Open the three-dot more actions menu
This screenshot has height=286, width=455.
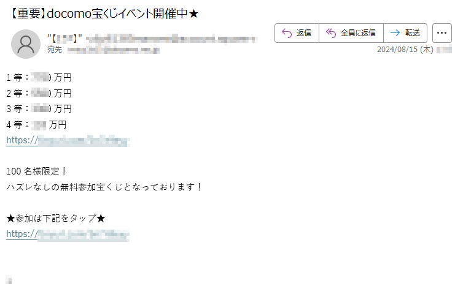tap(441, 33)
